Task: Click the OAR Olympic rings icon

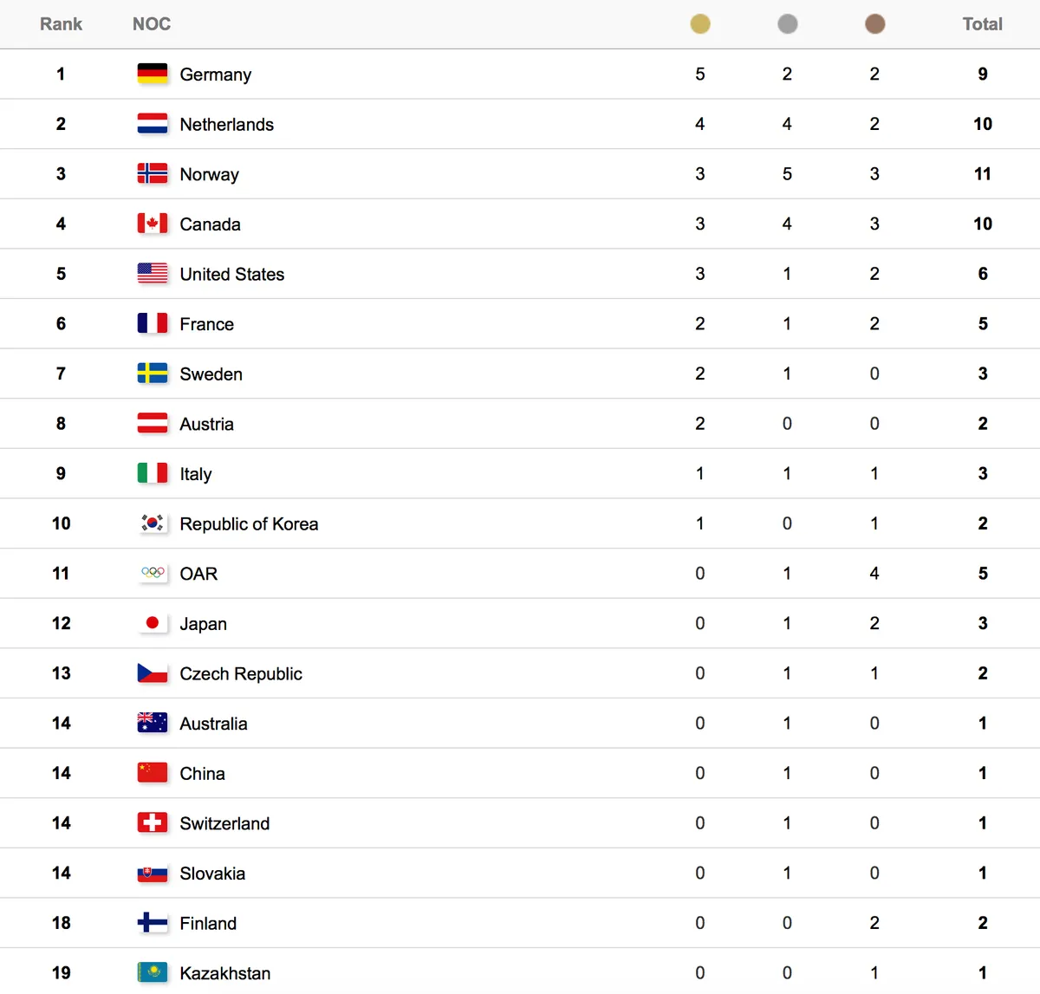Action: [x=153, y=573]
